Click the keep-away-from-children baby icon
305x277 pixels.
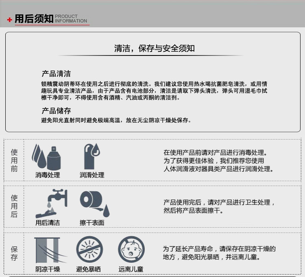tap(131, 250)
